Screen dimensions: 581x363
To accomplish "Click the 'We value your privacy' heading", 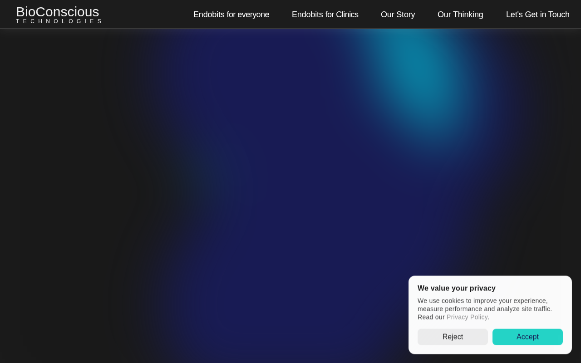I will coord(457,288).
